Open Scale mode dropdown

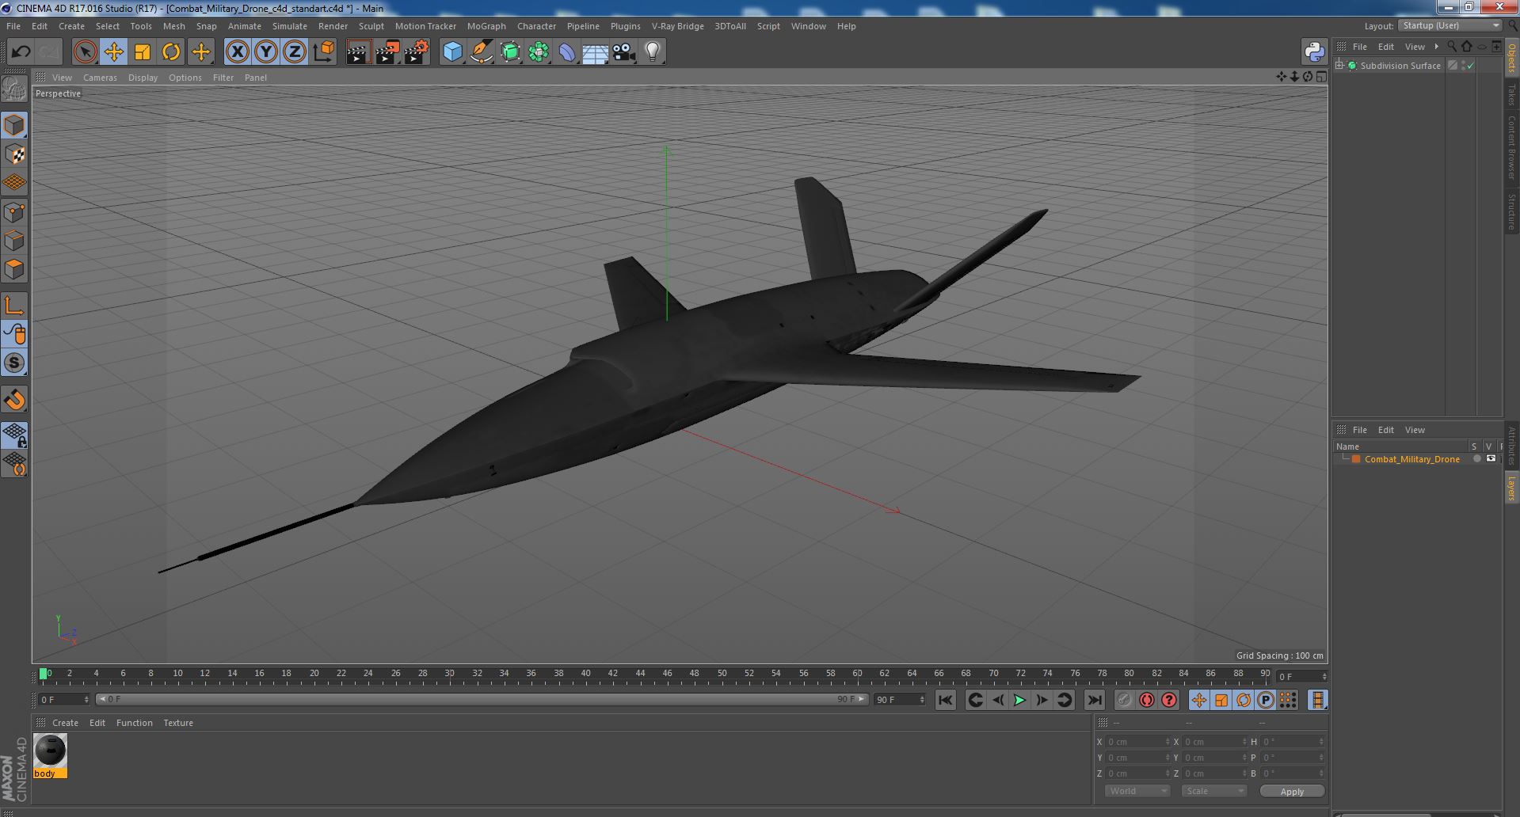1213,791
